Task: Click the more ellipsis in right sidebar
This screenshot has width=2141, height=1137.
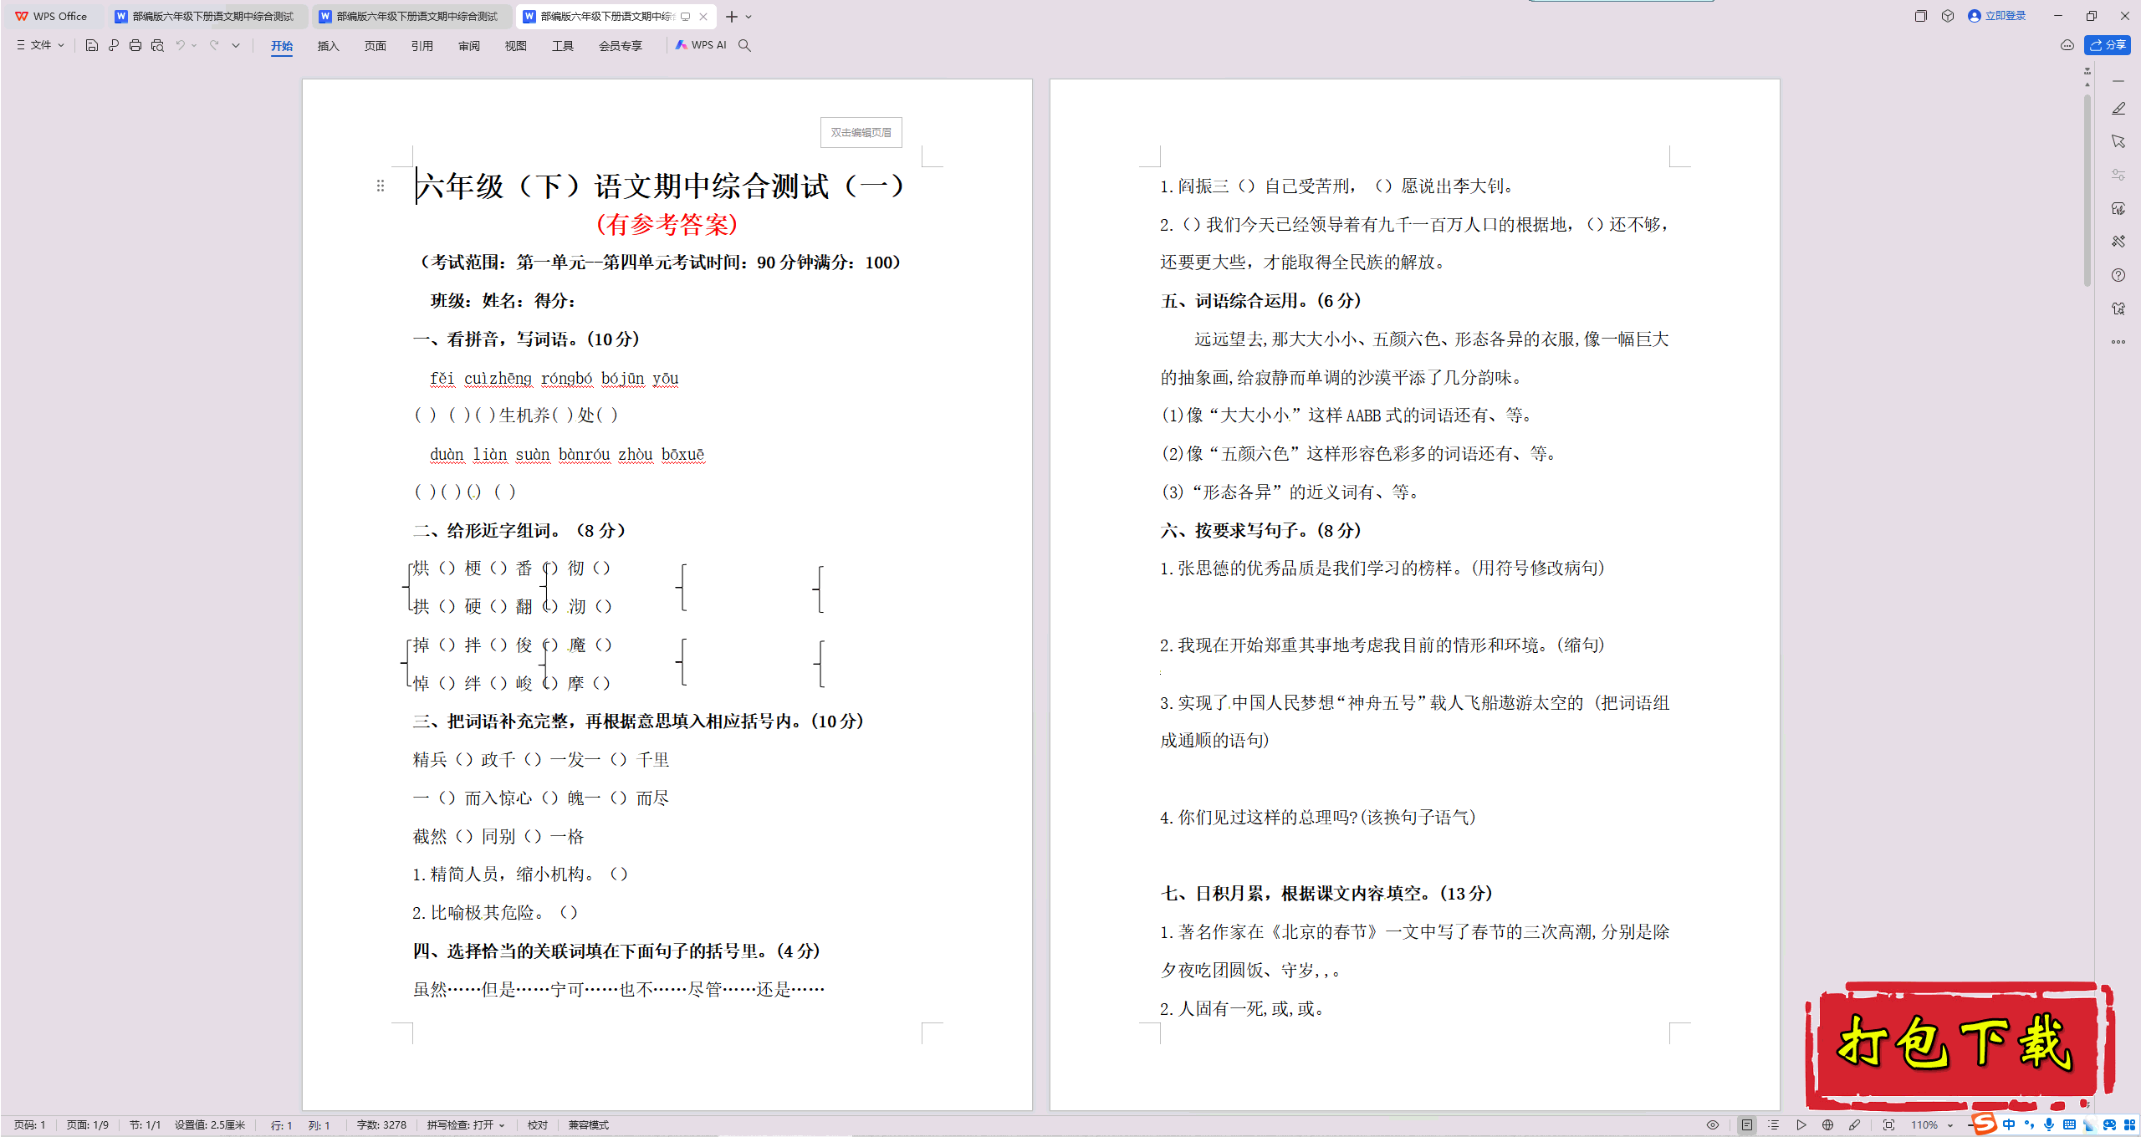Action: (x=2118, y=342)
